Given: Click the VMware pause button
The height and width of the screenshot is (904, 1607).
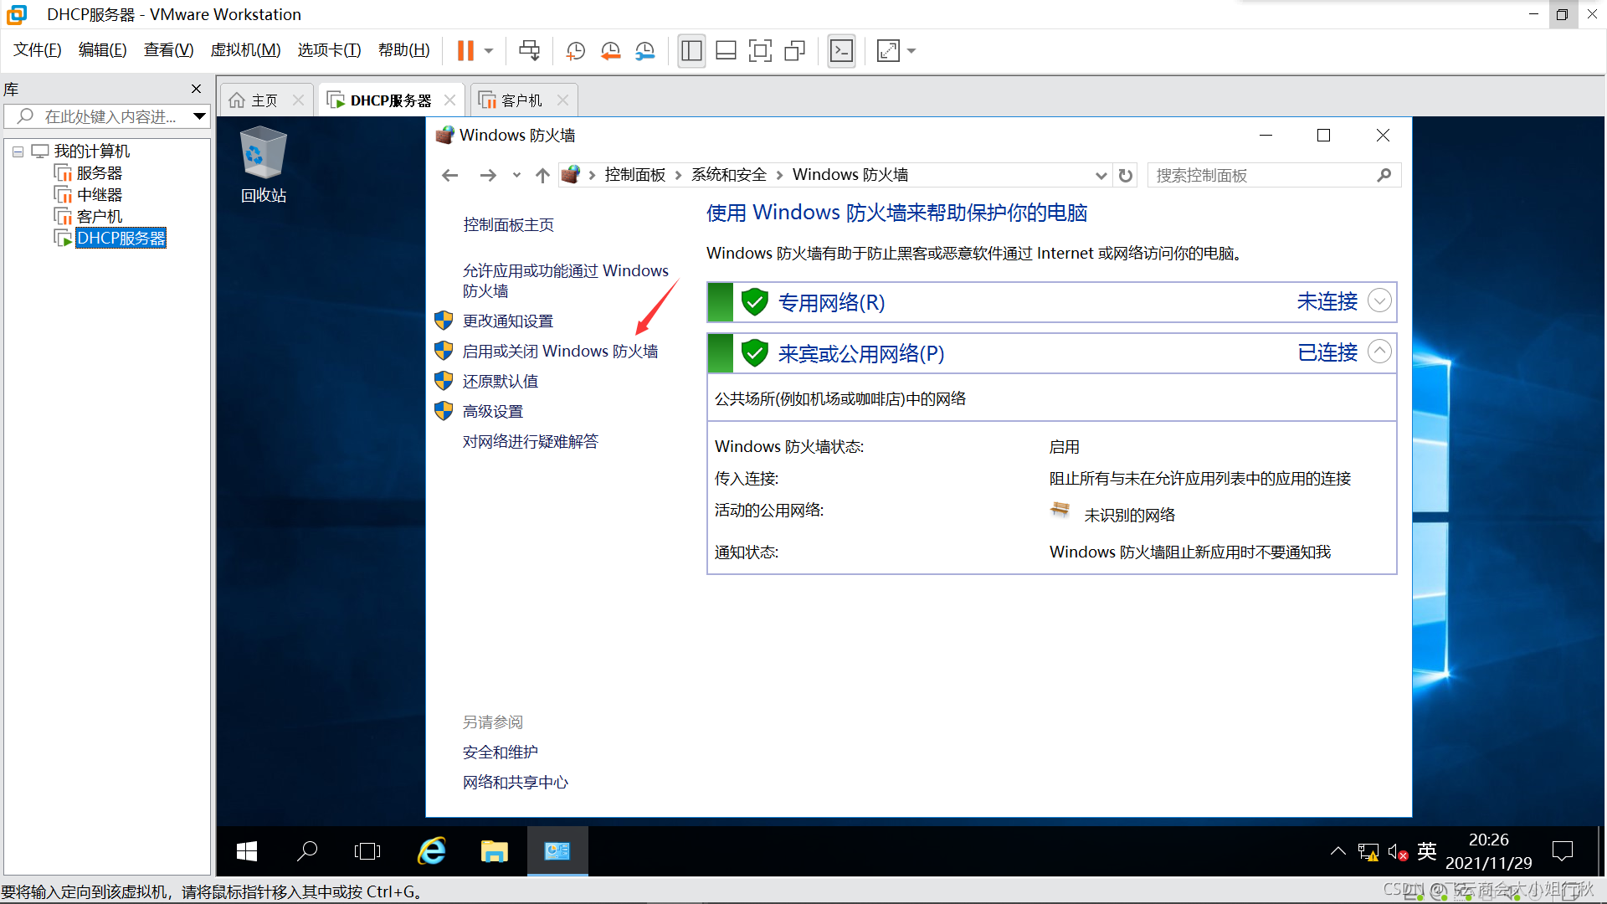Looking at the screenshot, I should pos(465,51).
